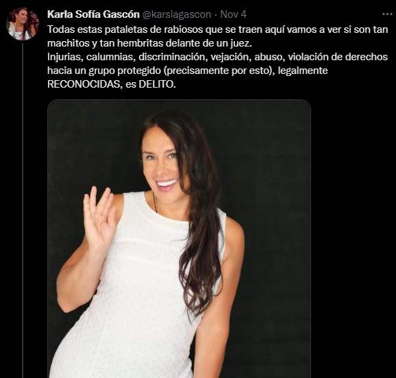Click the vertical thread connector line under avatar
Image resolution: width=396 pixels, height=378 pixels.
click(x=23, y=210)
